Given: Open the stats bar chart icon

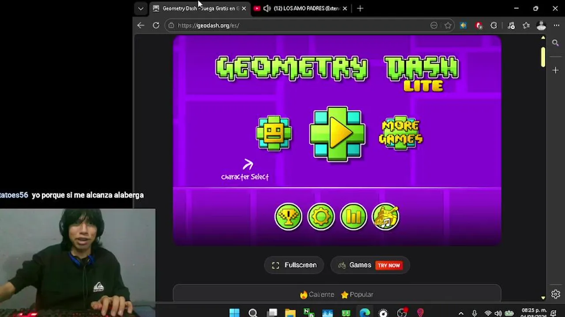Looking at the screenshot, I should click(354, 216).
